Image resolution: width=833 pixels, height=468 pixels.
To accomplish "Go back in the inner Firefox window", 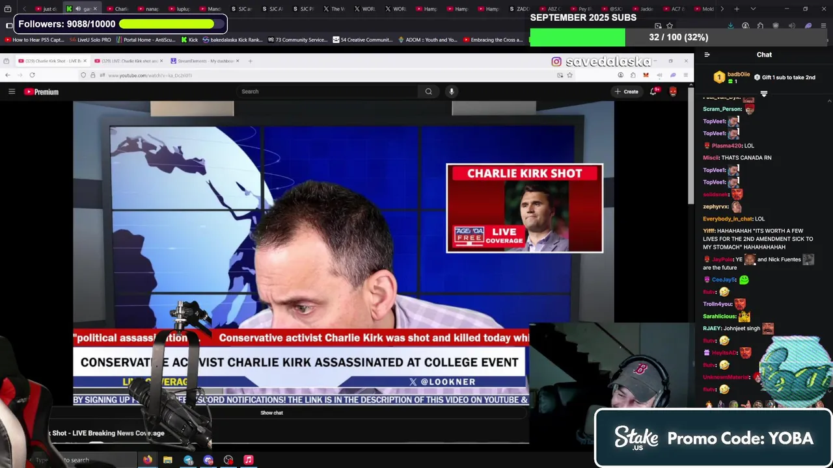I will pyautogui.click(x=8, y=75).
